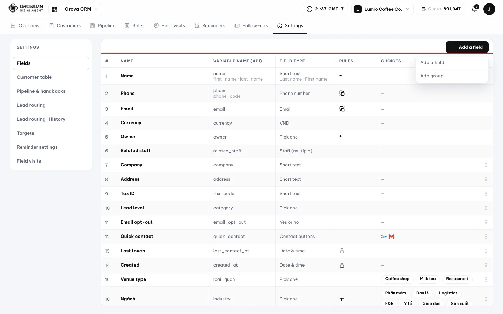Grab the drag handle for Tax ID row
The image size is (503, 314).
pos(486,194)
